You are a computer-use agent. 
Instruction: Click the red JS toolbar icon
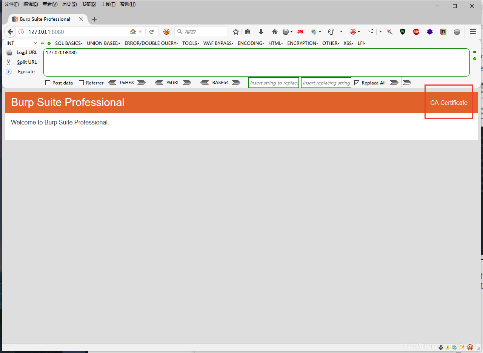(x=300, y=32)
